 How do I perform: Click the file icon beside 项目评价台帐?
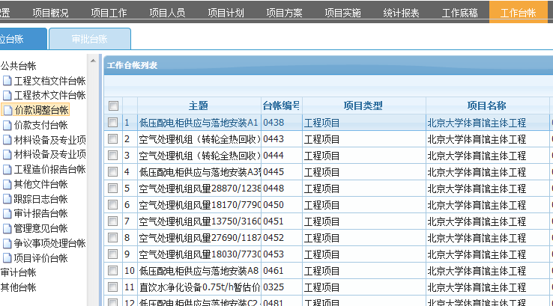coord(7,258)
